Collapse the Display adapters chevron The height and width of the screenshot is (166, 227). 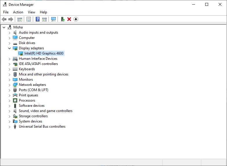[9, 48]
